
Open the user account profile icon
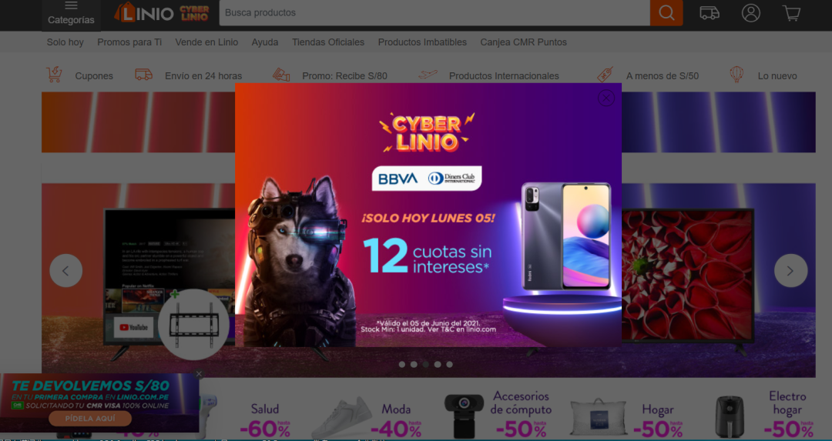point(751,13)
